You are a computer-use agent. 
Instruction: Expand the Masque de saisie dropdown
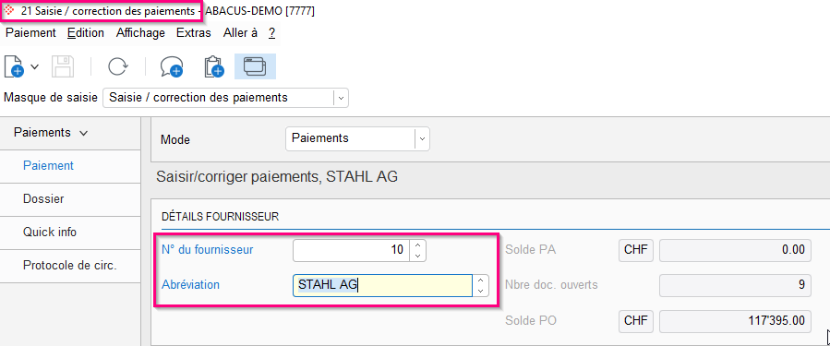341,98
